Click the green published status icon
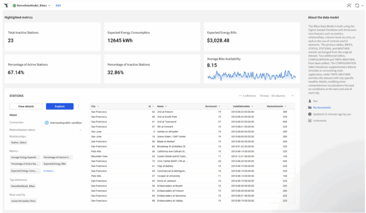The height and width of the screenshot is (213, 366). pos(15,5)
